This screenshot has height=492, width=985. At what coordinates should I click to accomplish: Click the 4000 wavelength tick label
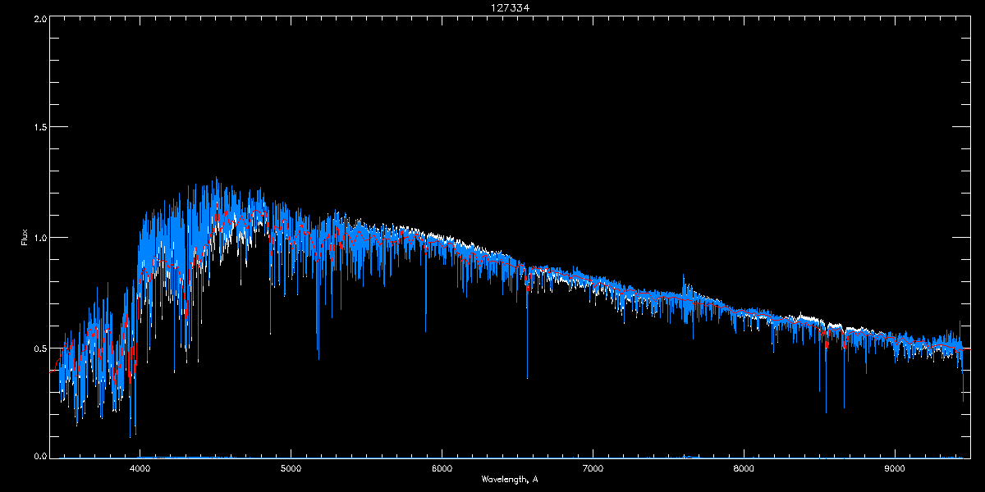coord(140,469)
